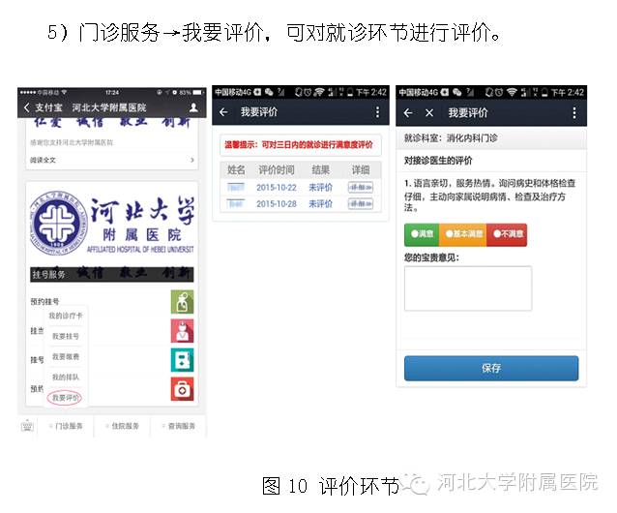This screenshot has width=617, height=513.
Task: Tap the green 预约挂号 icon
Action: [x=182, y=302]
